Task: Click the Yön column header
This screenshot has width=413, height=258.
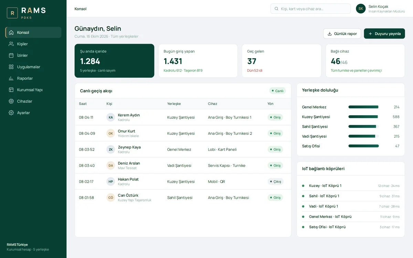Action: (x=271, y=104)
